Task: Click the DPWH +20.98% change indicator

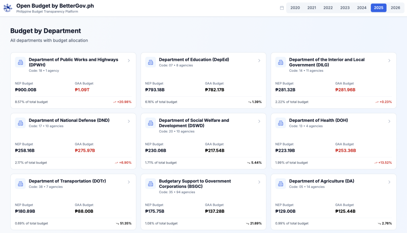Action: (x=123, y=102)
